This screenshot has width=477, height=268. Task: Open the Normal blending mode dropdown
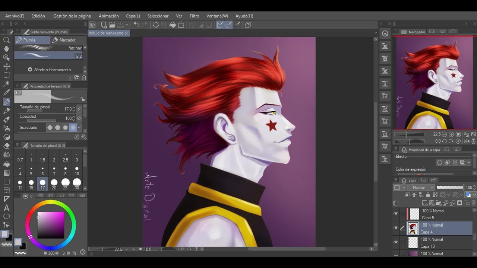click(421, 188)
